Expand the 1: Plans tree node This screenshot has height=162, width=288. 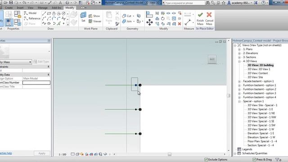[239, 49]
